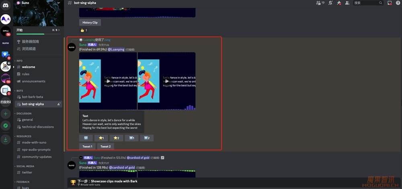Open the announcements channel
402x189 pixels.
(39, 81)
